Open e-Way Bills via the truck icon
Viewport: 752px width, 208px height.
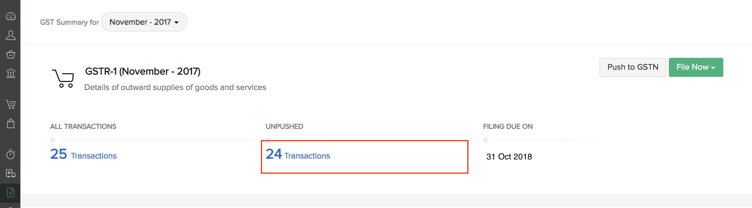click(x=11, y=173)
